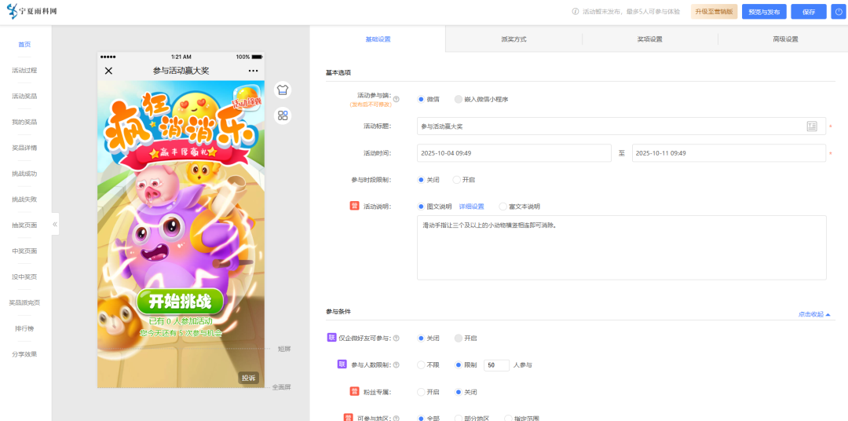Click help icon next to 仅企微好友可参与
The height and width of the screenshot is (421, 848).
397,339
